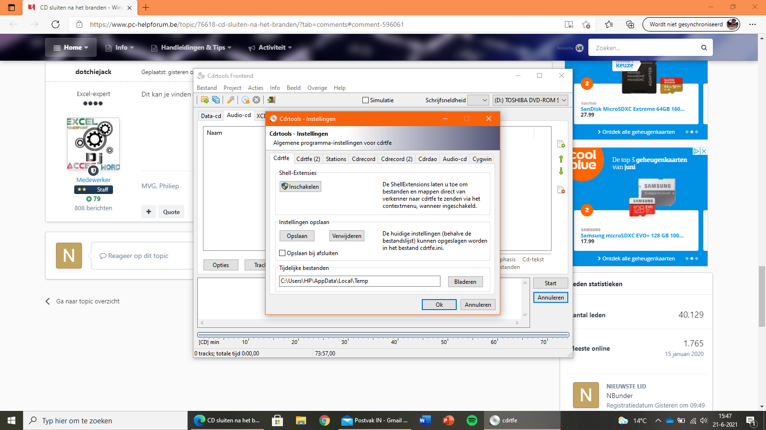Viewport: 766px width, 430px height.
Task: Open File Explorer from the taskbar
Action: (x=301, y=420)
